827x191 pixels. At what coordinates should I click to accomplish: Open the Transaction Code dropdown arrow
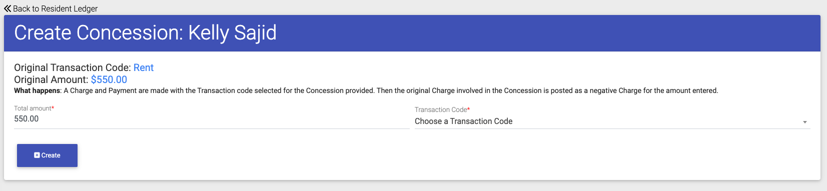805,122
